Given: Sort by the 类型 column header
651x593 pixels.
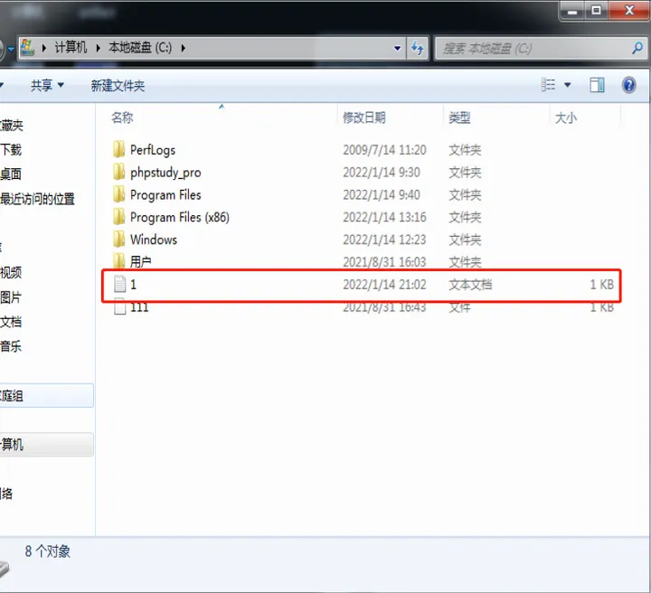Looking at the screenshot, I should point(459,118).
